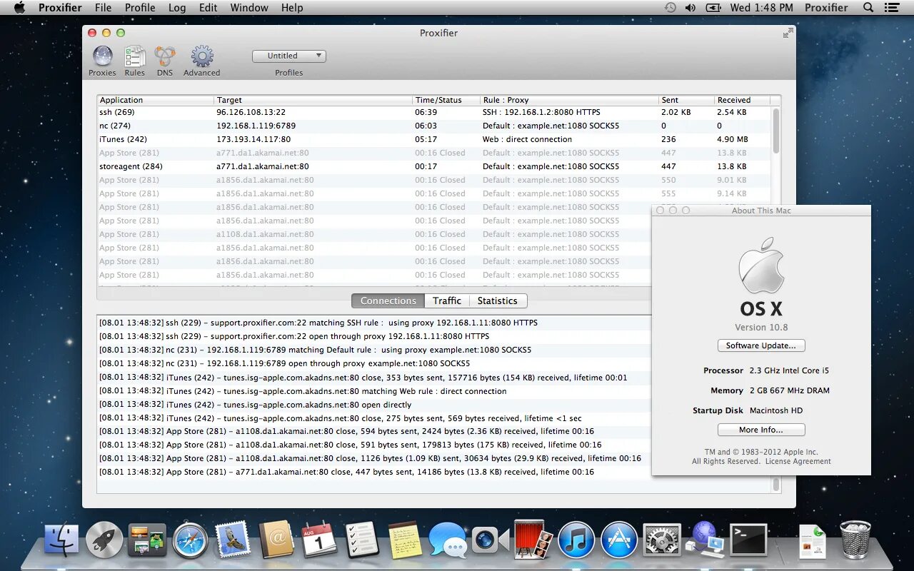Open the Help menu

[x=292, y=8]
